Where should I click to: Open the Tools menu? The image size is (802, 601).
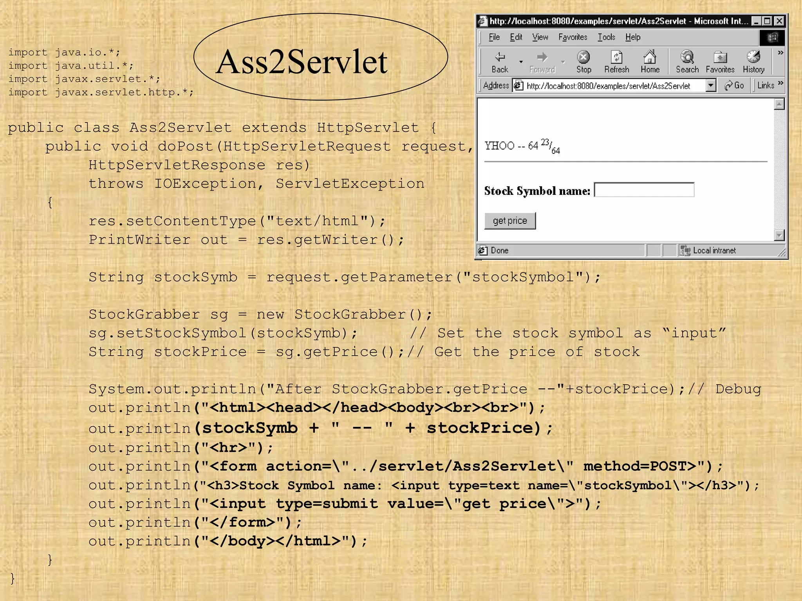point(606,37)
